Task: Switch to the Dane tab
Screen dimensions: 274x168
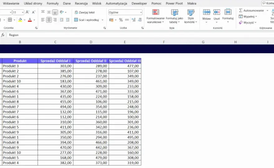Action: click(x=67, y=3)
